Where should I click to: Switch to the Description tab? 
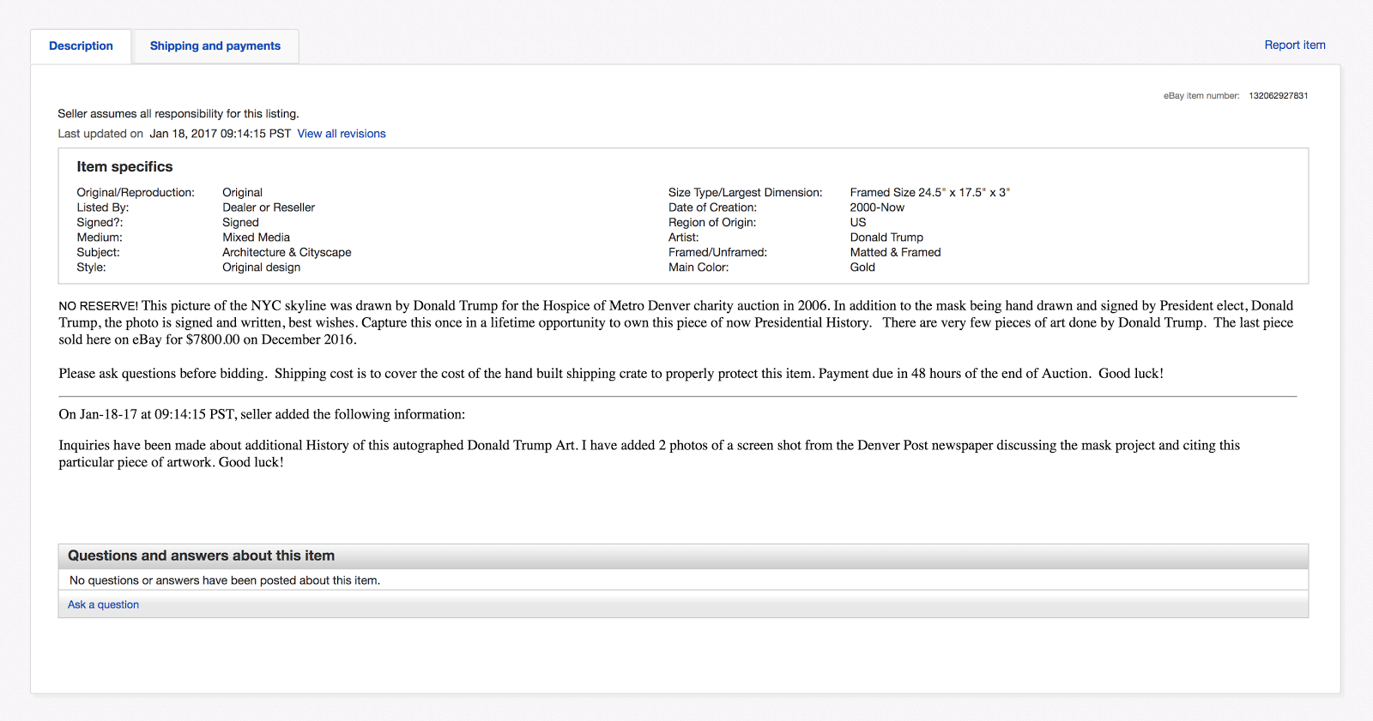81,46
